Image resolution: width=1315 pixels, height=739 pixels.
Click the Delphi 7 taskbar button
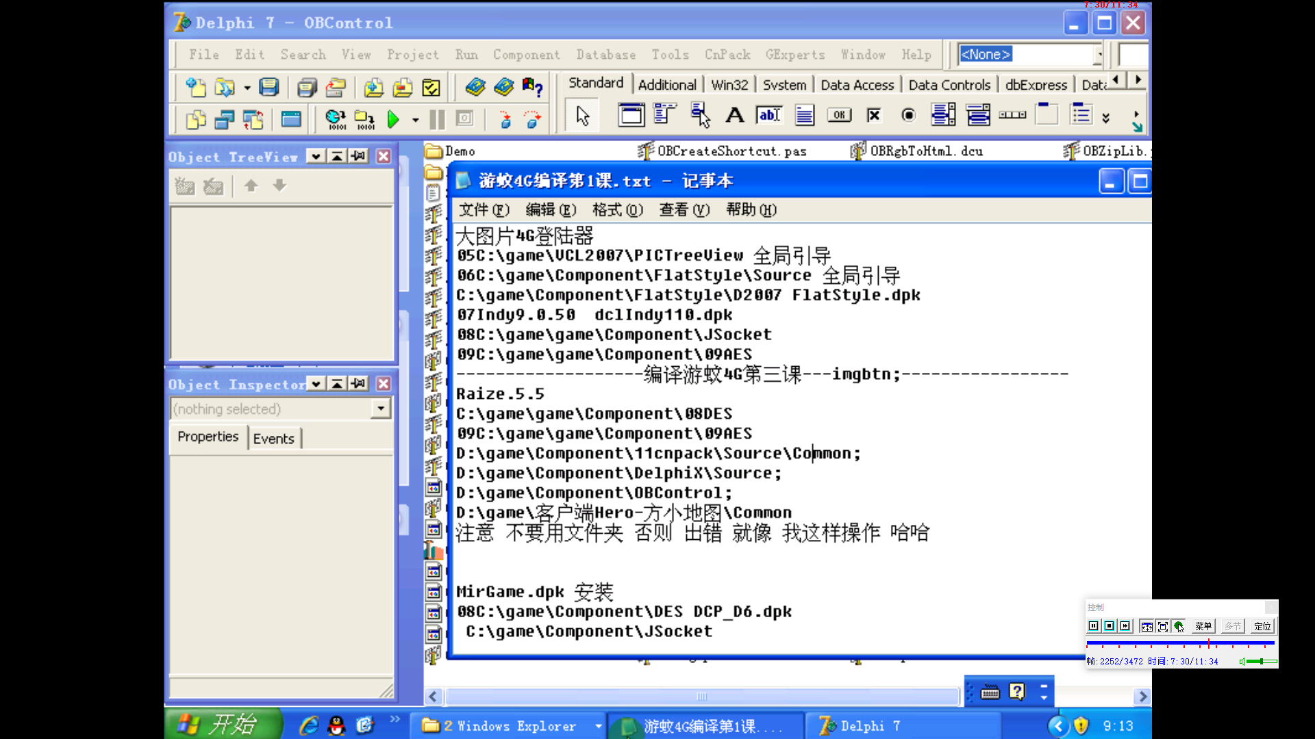(x=903, y=726)
